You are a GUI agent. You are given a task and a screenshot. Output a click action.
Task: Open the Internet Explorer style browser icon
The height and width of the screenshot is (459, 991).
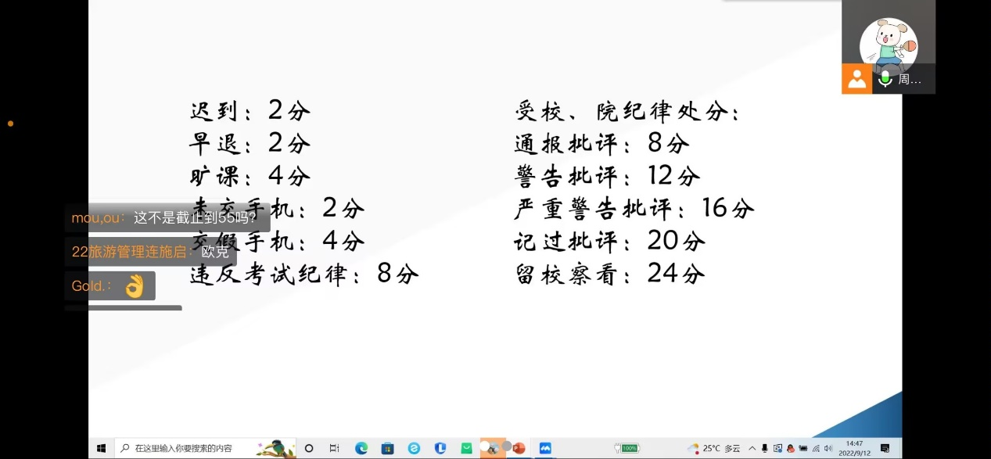[x=414, y=448]
